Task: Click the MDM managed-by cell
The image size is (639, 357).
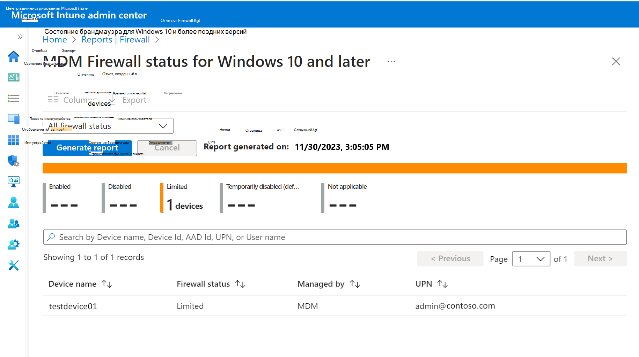Action: 308,306
